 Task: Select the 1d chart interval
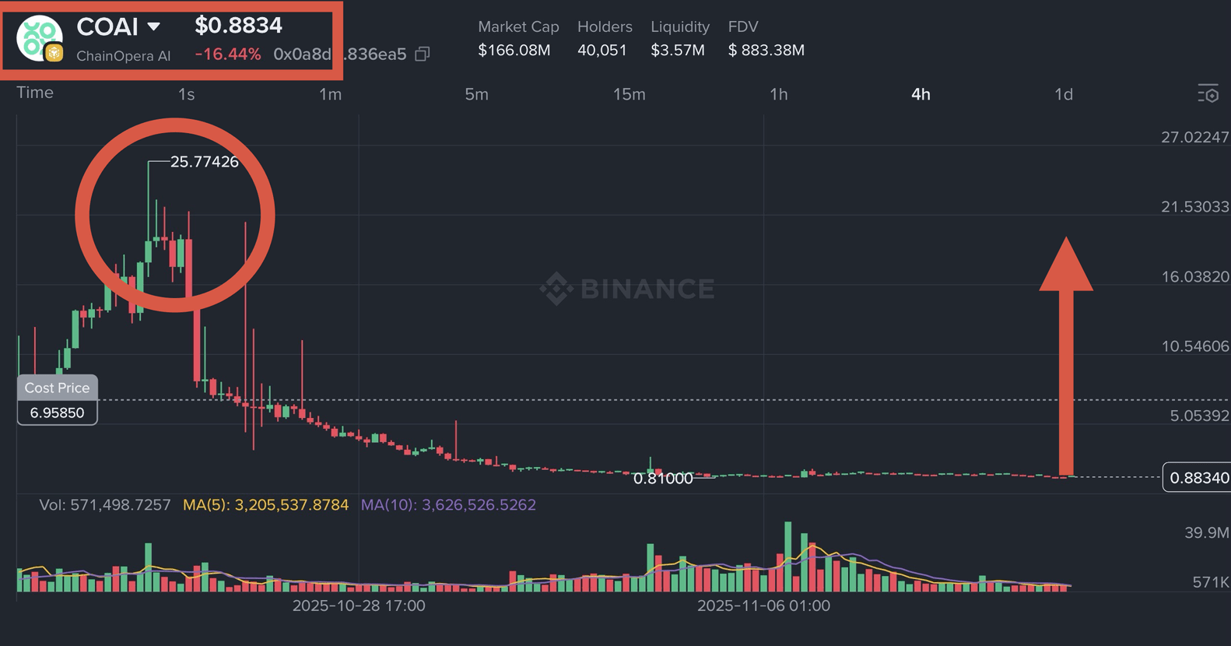pos(1063,94)
